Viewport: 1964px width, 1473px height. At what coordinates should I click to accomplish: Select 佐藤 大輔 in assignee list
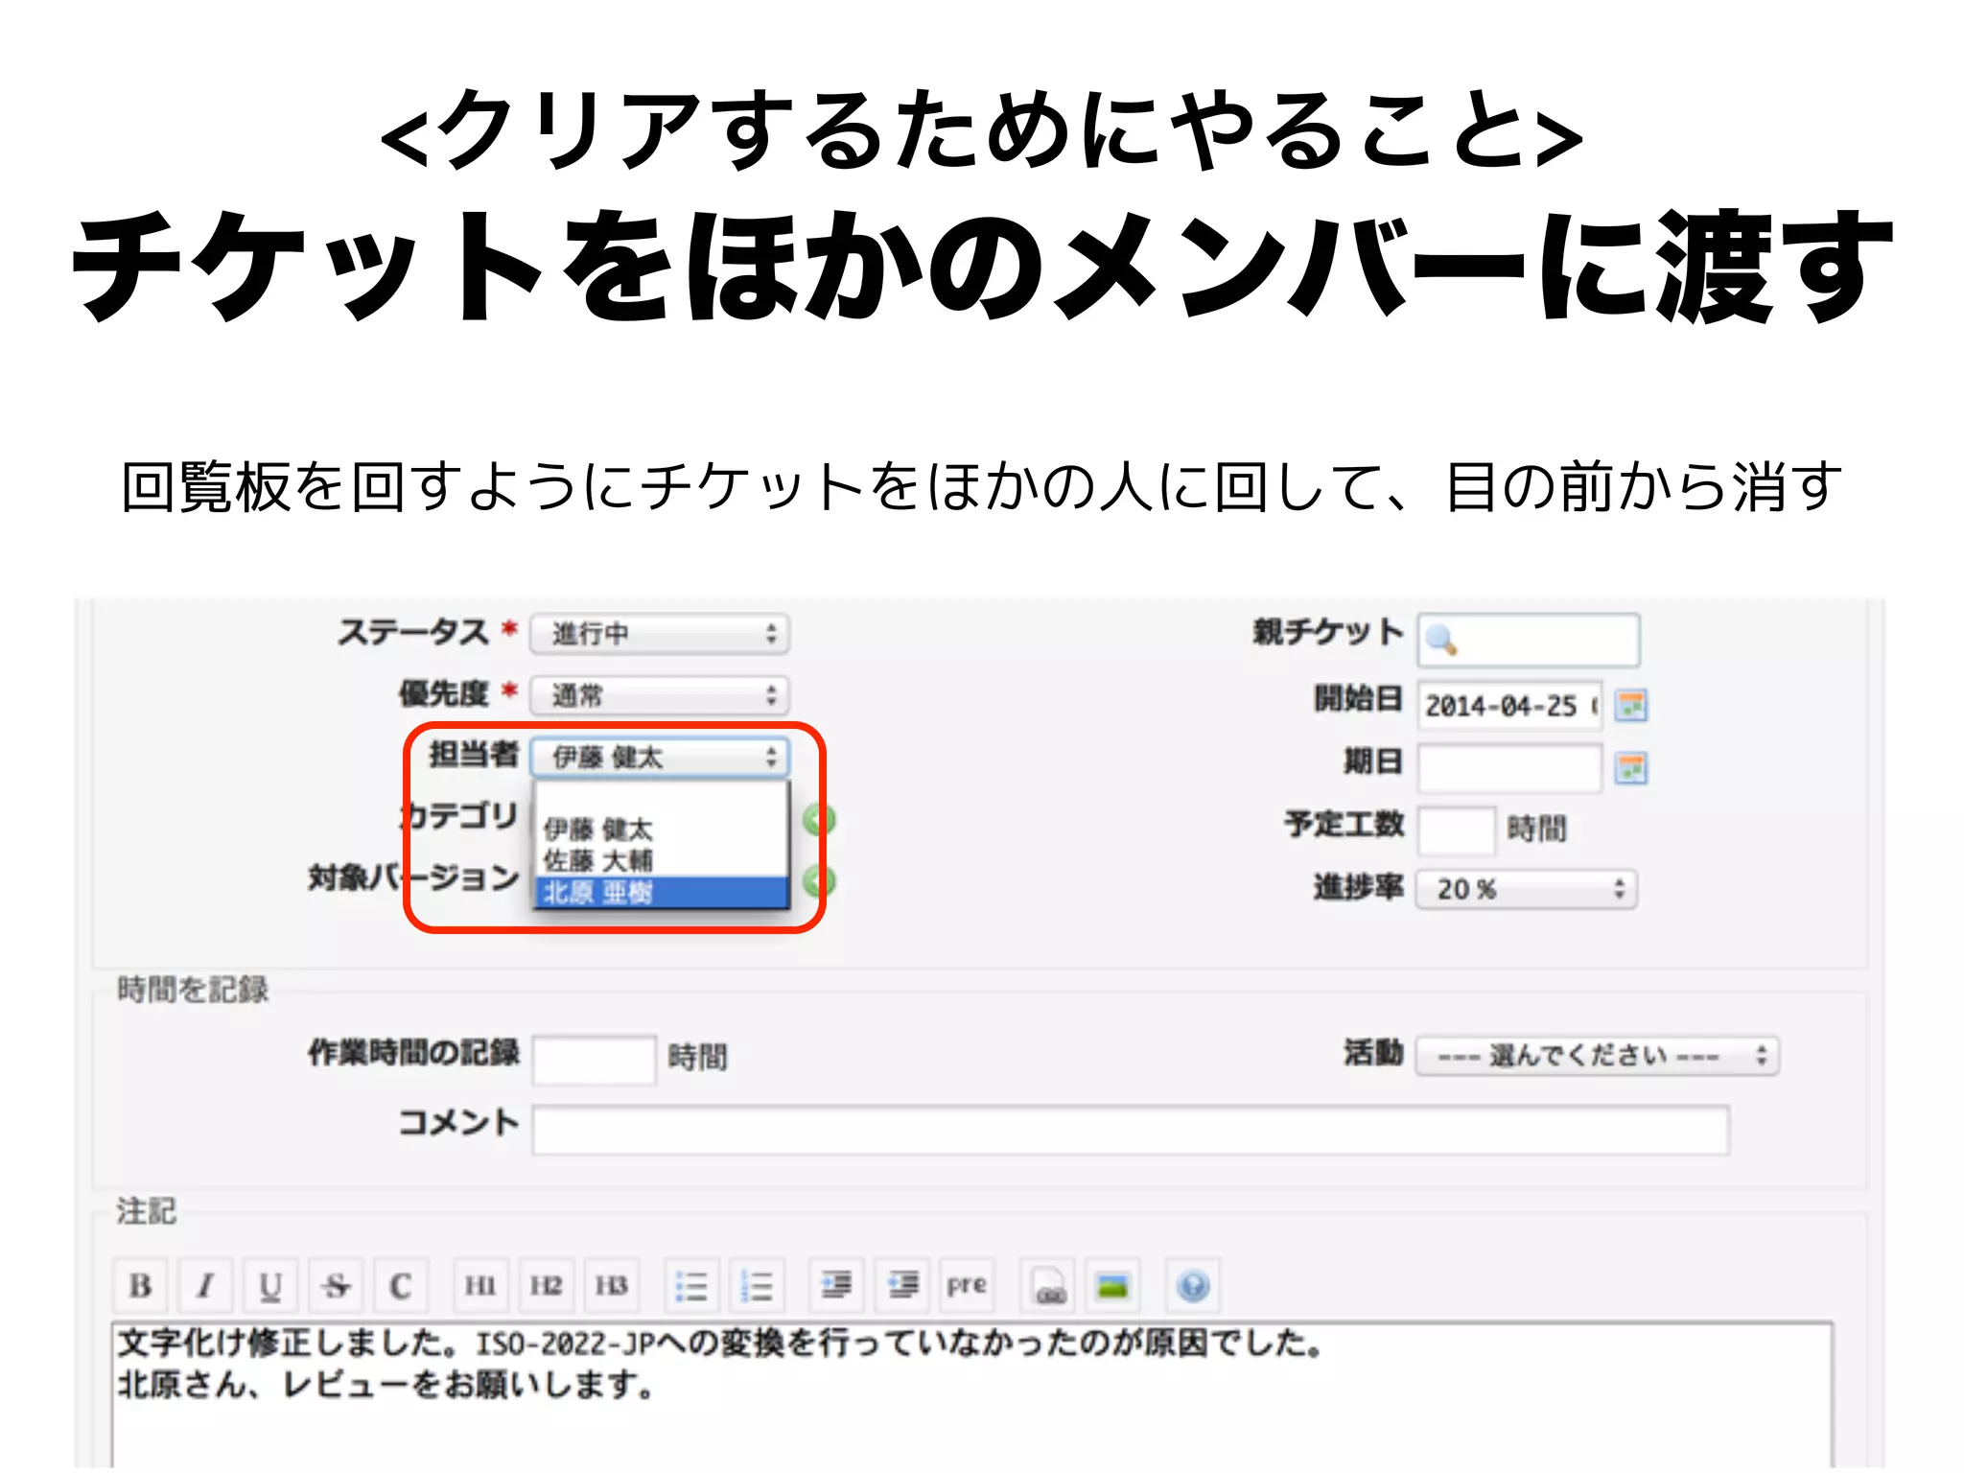coord(662,860)
